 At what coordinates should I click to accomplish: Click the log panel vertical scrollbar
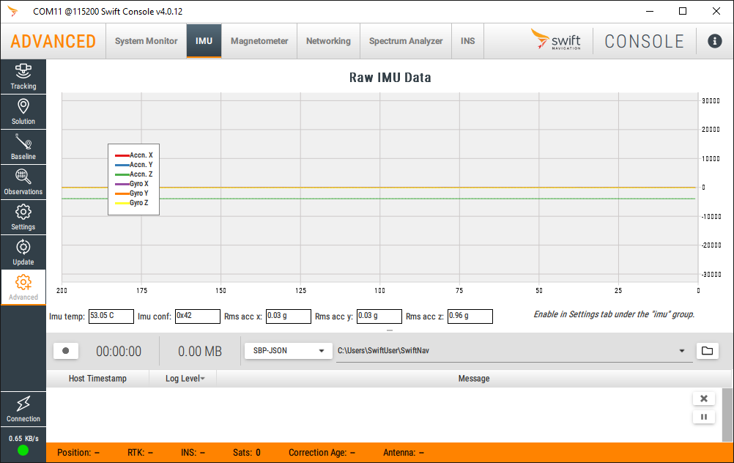727,415
